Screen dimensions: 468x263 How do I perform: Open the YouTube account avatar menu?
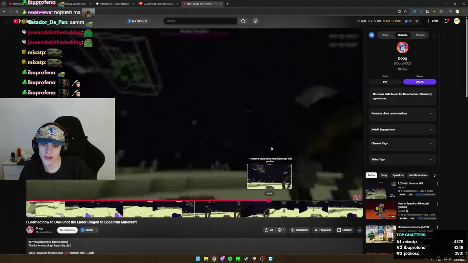457,21
